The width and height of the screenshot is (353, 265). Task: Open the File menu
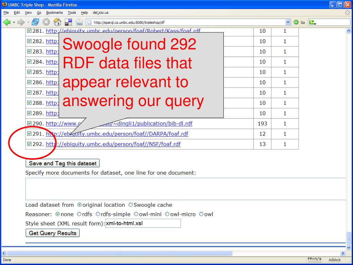[6, 13]
